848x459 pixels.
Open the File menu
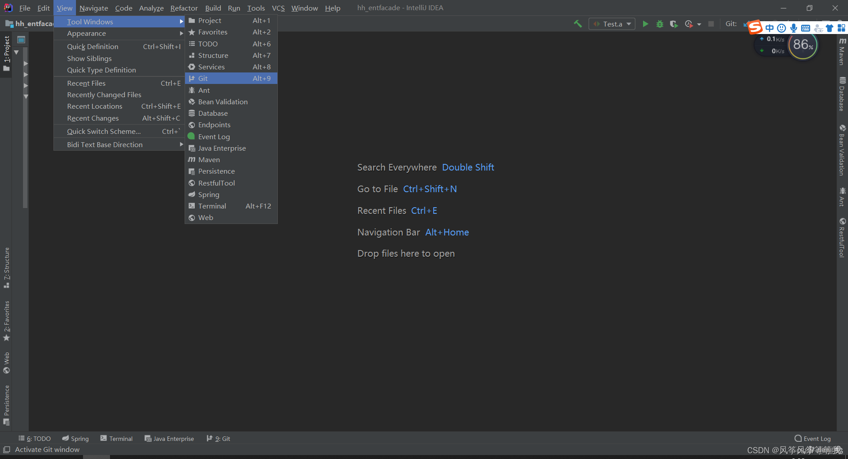tap(25, 8)
